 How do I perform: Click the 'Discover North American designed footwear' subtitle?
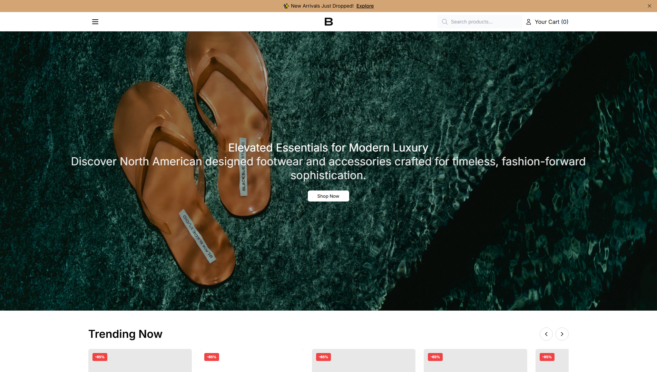[x=328, y=168]
